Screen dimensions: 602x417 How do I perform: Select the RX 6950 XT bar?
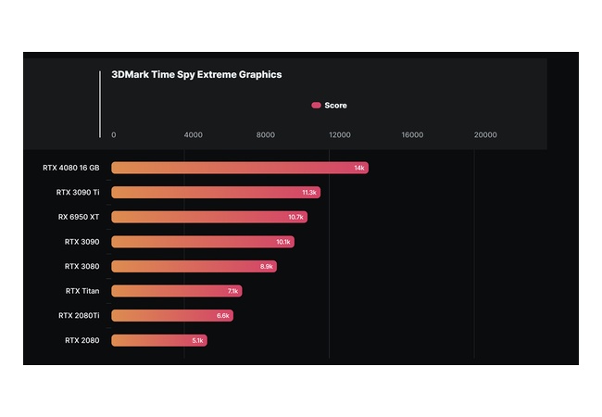pyautogui.click(x=209, y=217)
